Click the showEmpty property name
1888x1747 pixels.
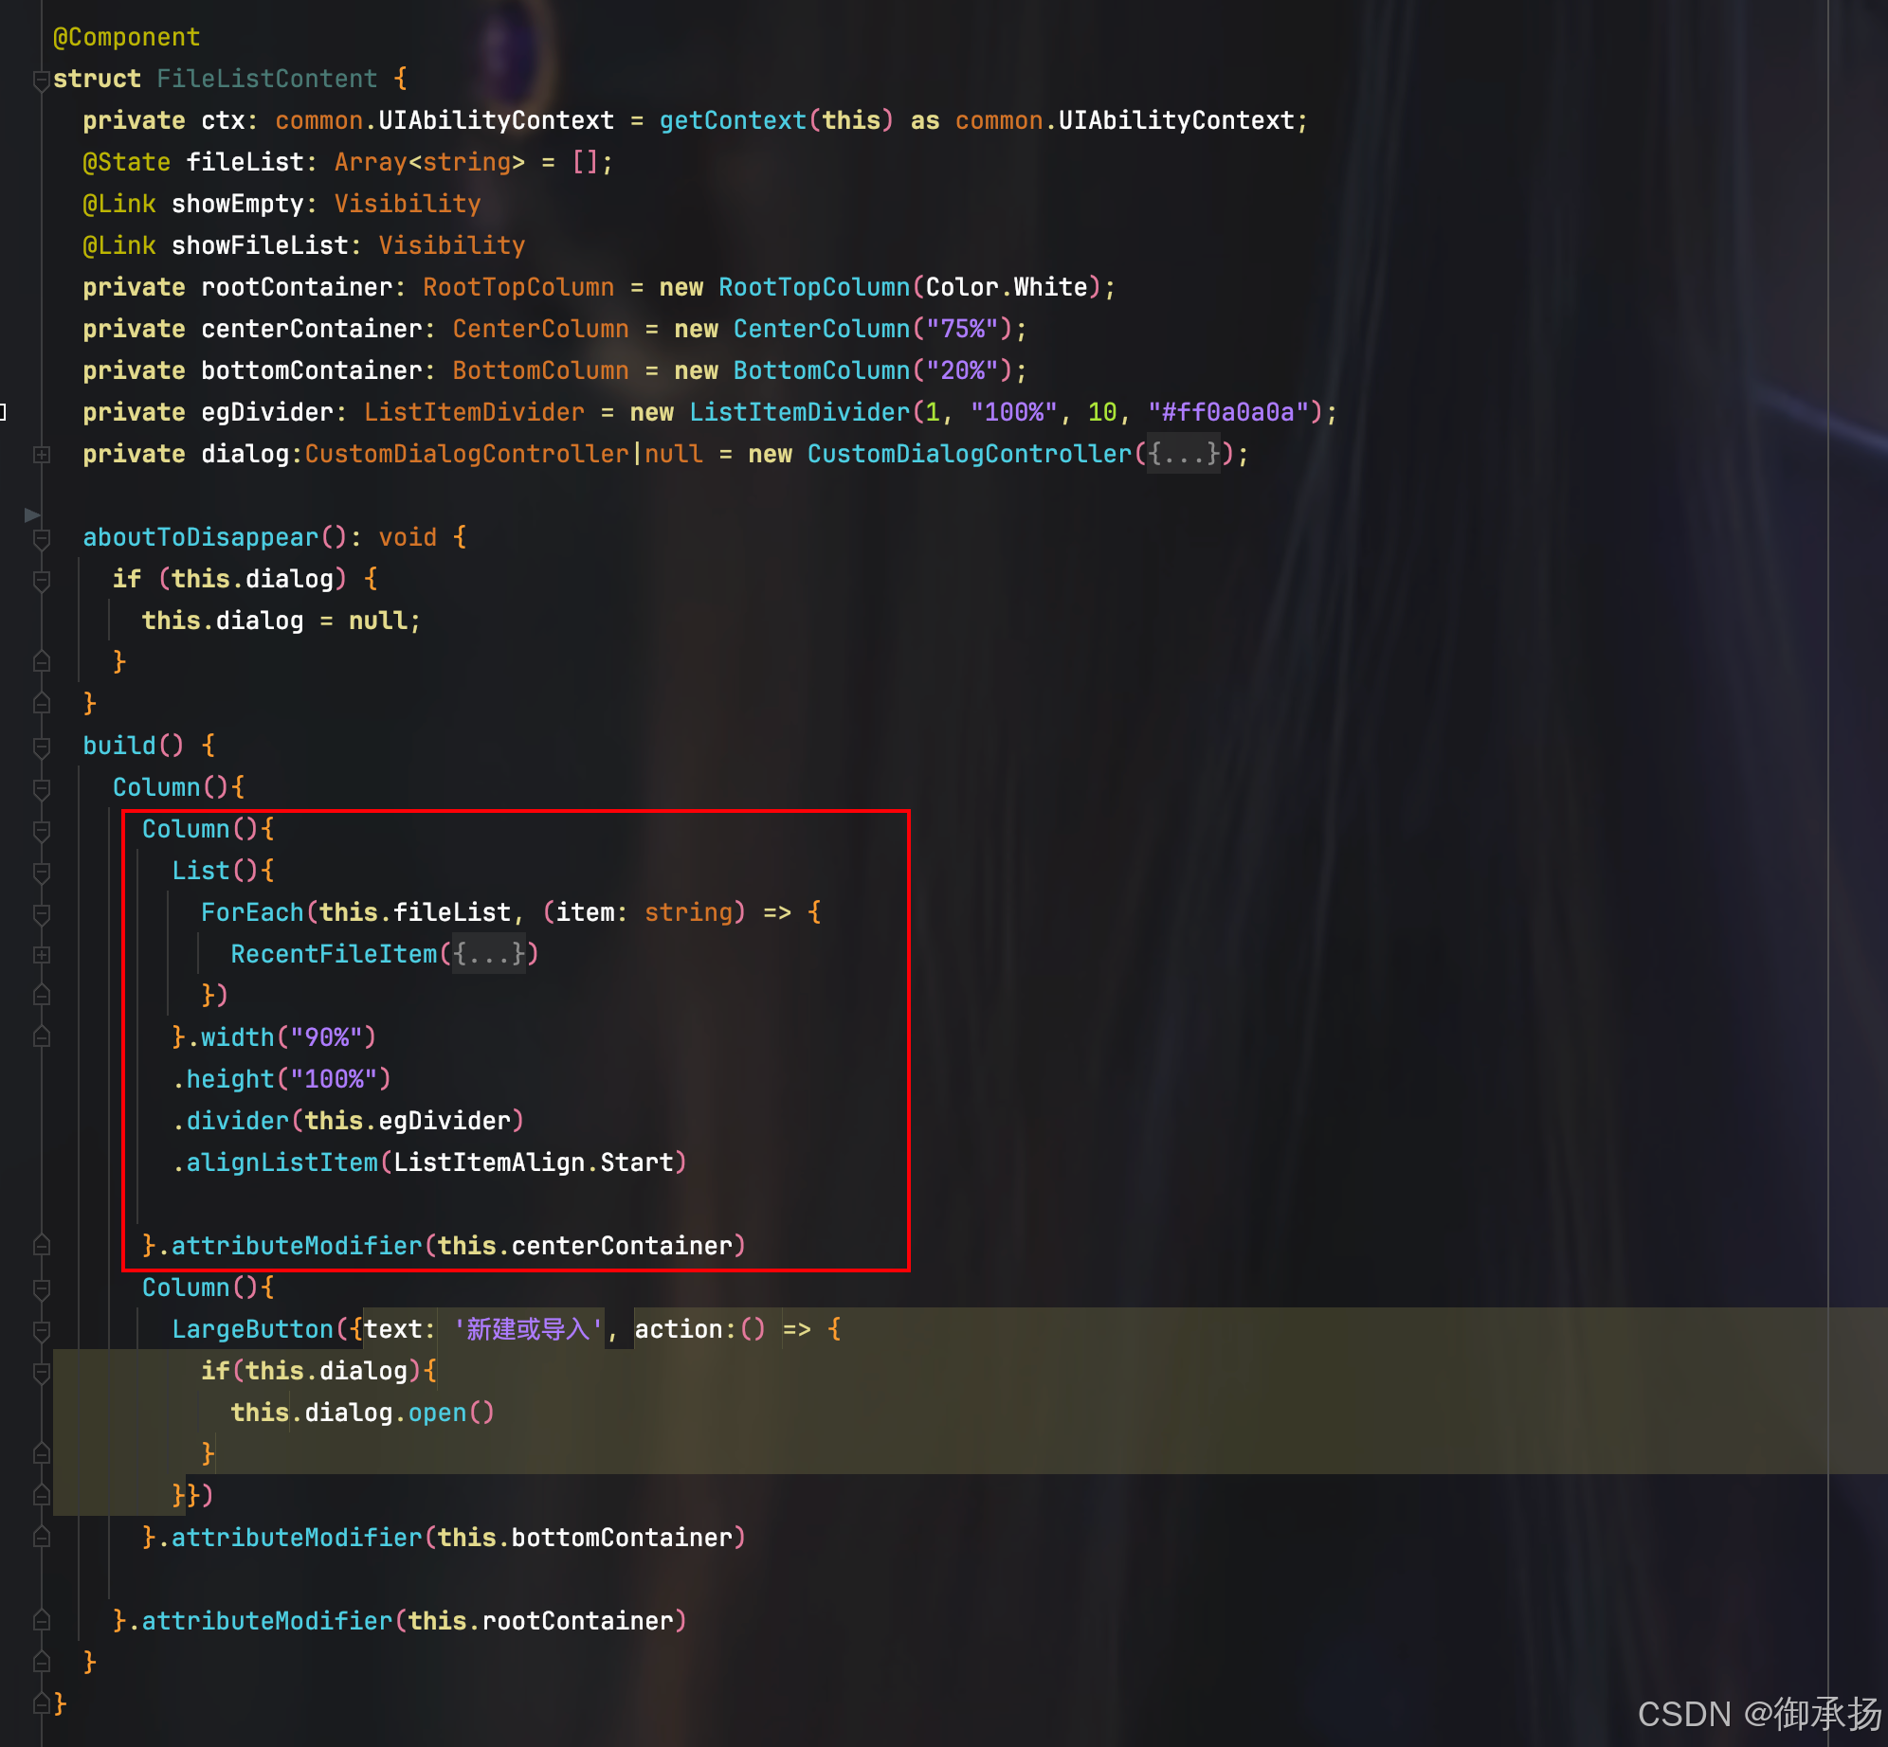point(238,204)
